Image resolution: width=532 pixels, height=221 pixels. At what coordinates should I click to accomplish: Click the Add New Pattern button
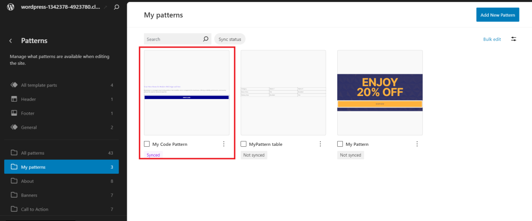pyautogui.click(x=498, y=15)
